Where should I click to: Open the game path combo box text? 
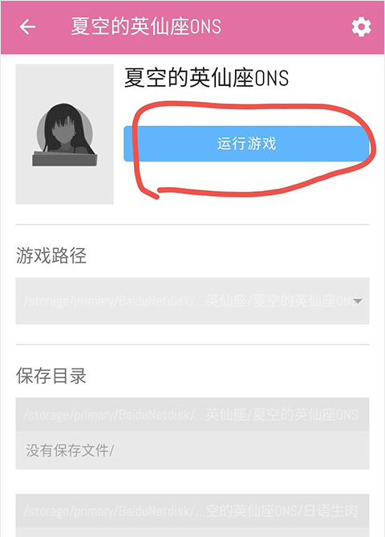pyautogui.click(x=191, y=301)
